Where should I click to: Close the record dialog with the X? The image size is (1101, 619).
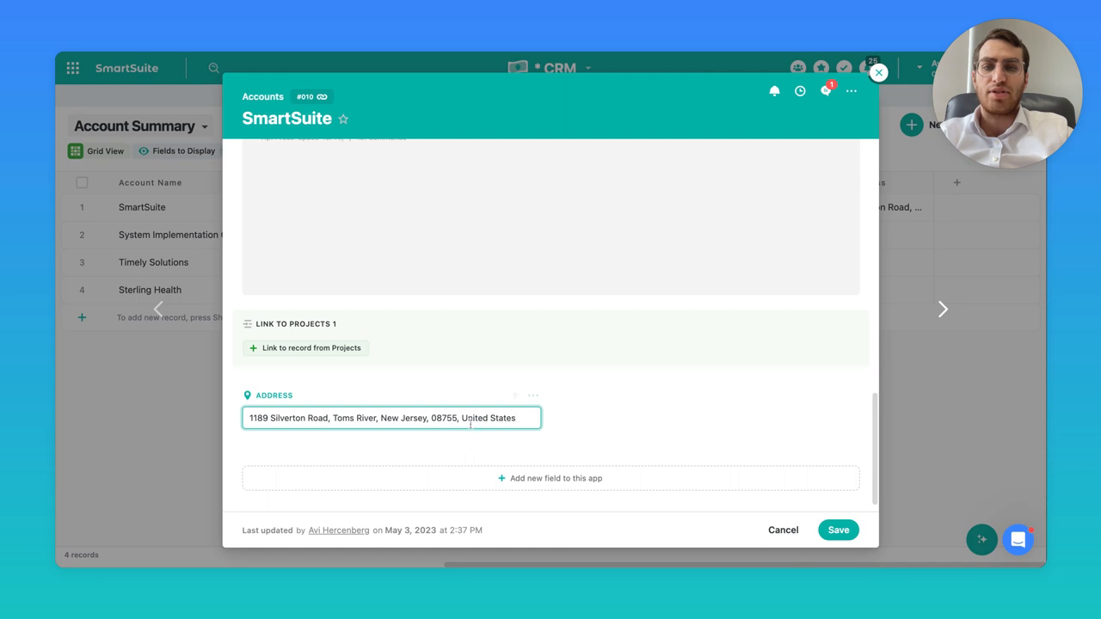878,73
